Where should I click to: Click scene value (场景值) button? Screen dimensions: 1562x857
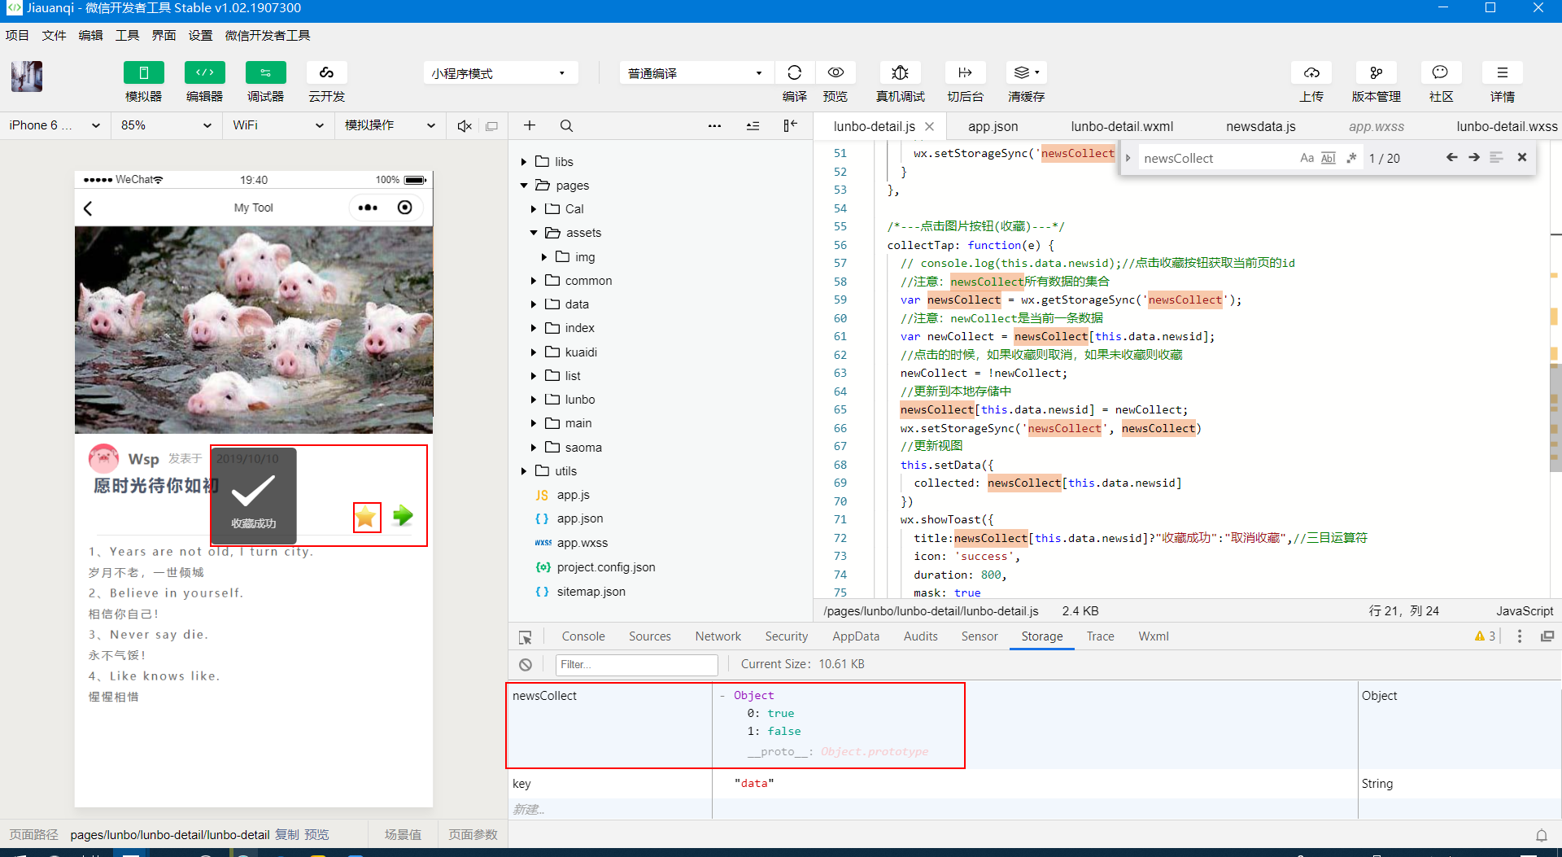[x=403, y=835]
